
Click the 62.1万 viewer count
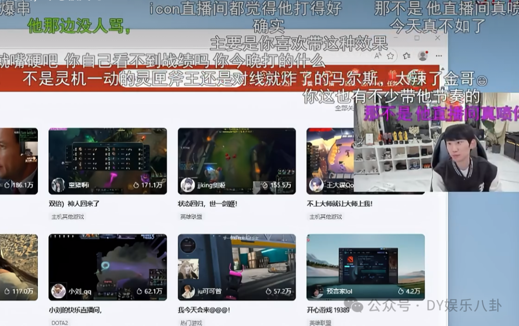pos(153,291)
